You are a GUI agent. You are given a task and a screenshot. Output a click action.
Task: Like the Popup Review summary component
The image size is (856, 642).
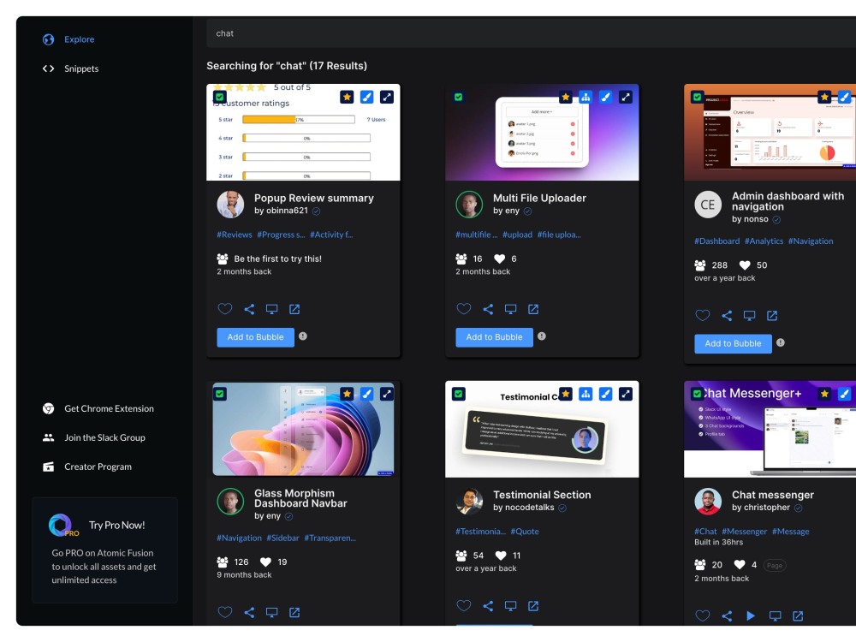(225, 309)
